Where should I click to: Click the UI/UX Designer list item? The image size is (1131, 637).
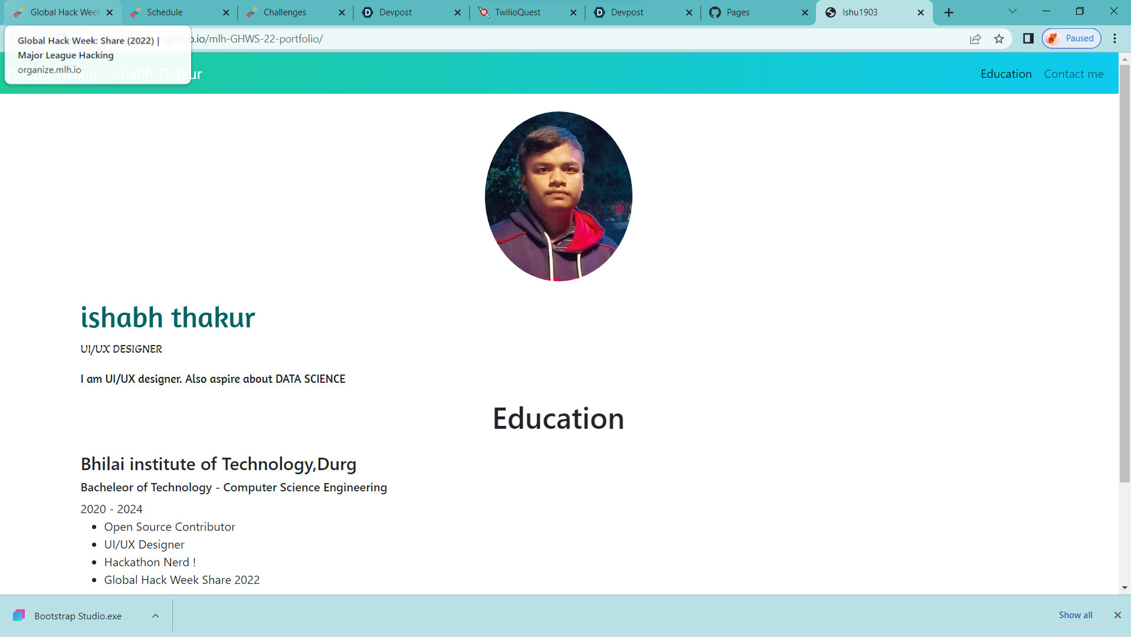(145, 544)
